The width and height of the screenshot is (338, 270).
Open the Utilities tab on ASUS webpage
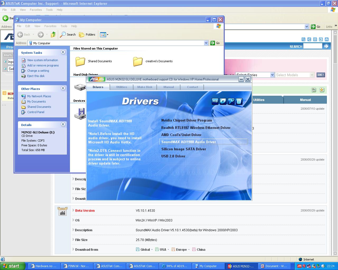point(259,100)
